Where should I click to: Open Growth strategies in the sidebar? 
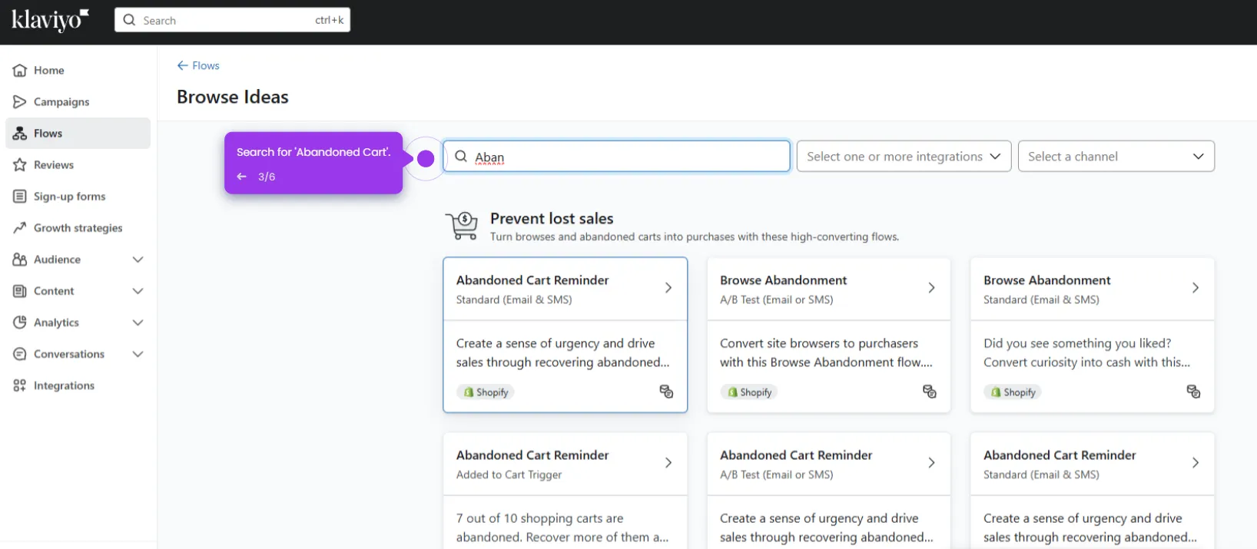tap(78, 228)
